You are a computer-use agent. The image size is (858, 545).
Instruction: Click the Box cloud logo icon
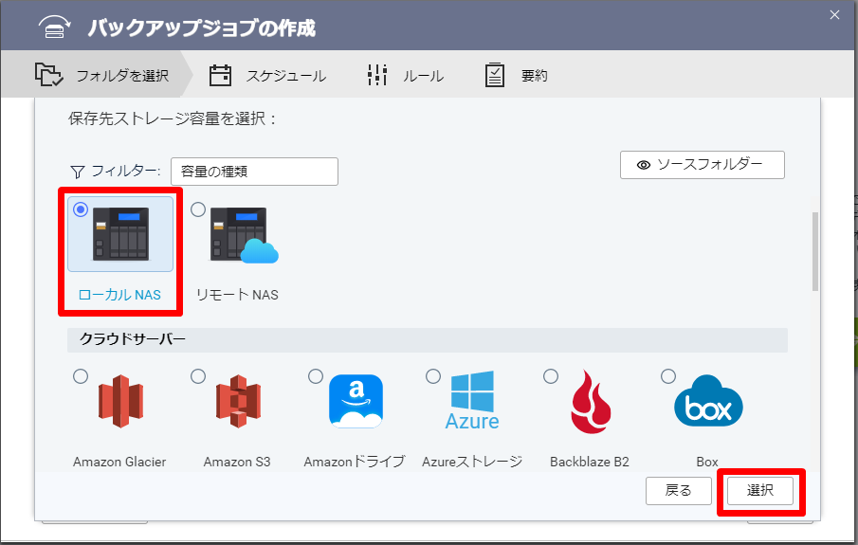click(708, 401)
